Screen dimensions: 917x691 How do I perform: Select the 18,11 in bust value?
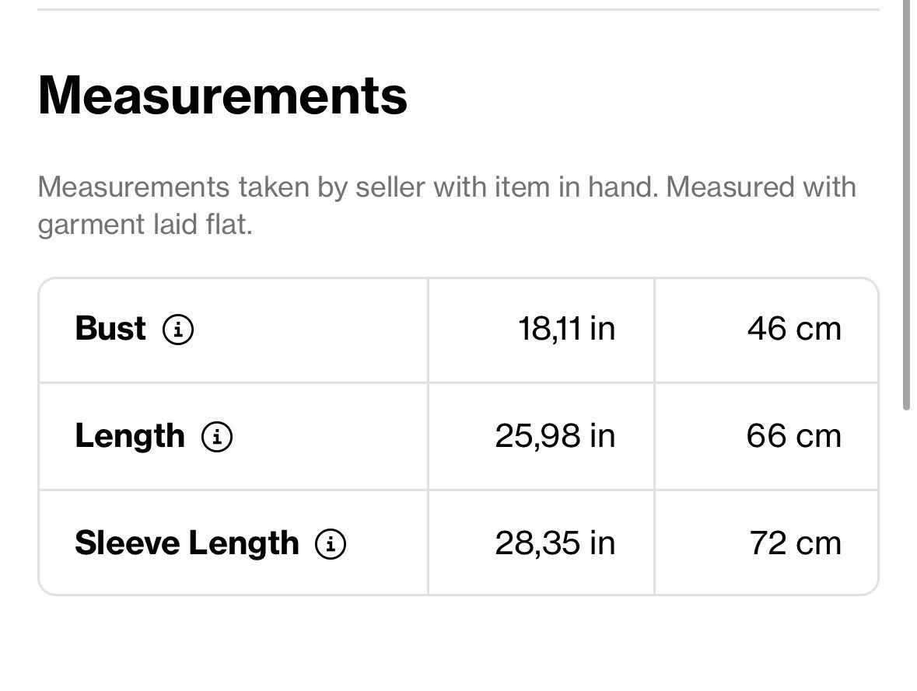(x=566, y=329)
